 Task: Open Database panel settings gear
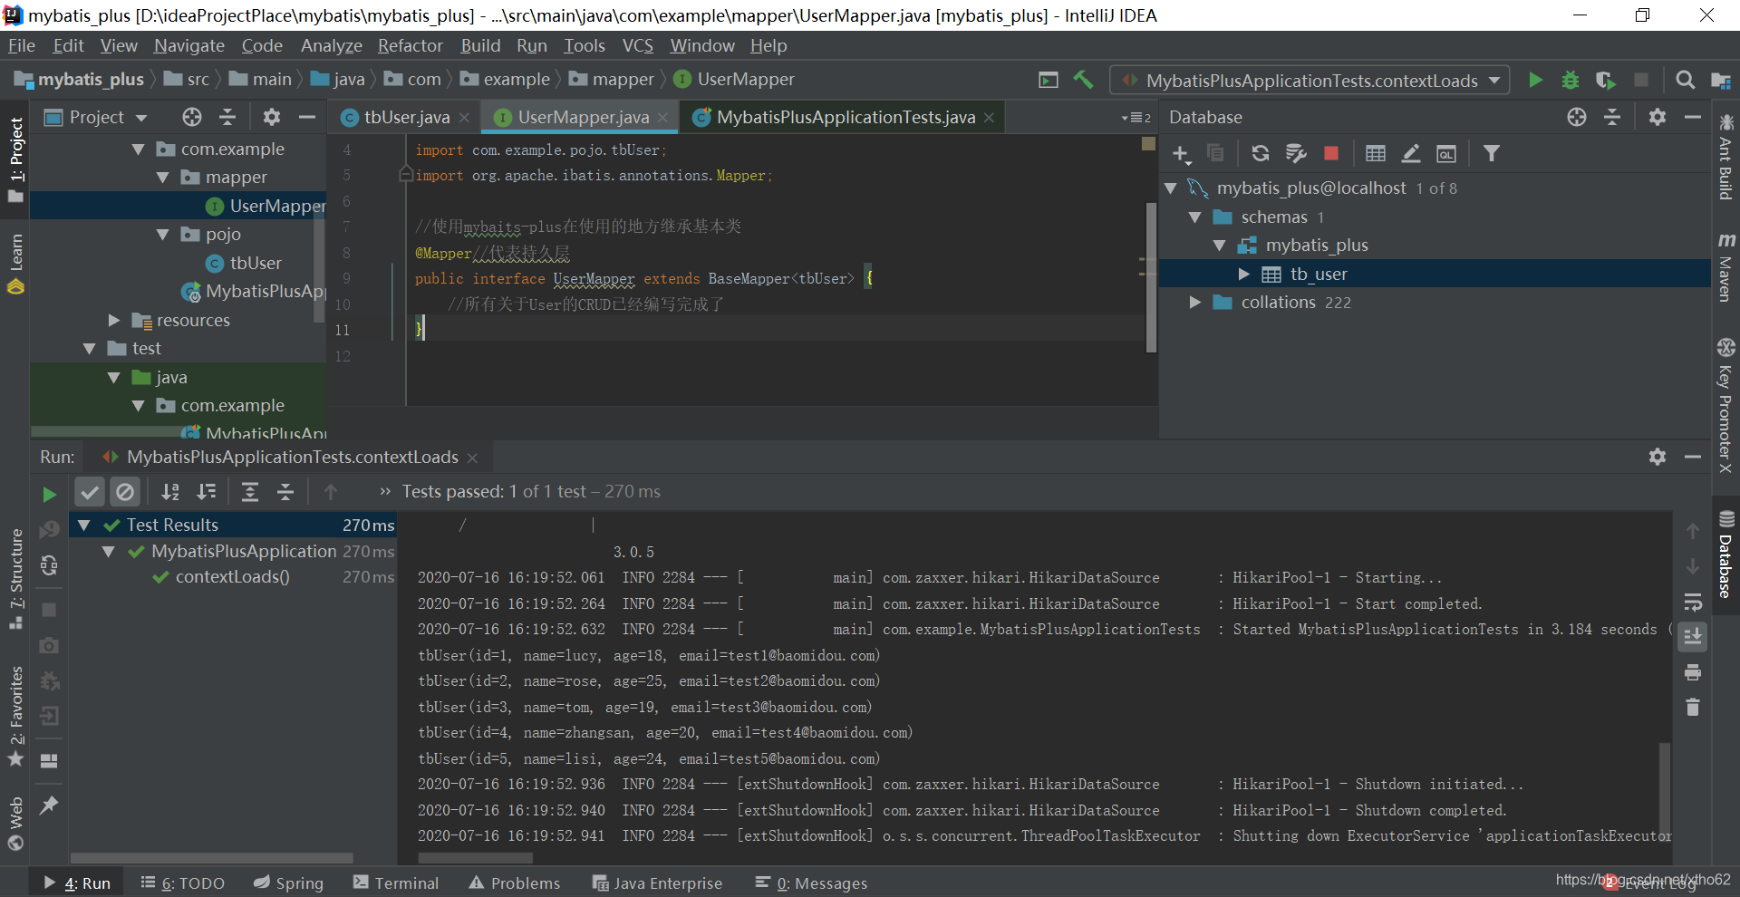[x=1657, y=117]
